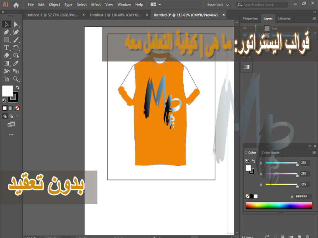This screenshot has width=318, height=238.
Task: Open the Window menu
Action: [x=124, y=4]
